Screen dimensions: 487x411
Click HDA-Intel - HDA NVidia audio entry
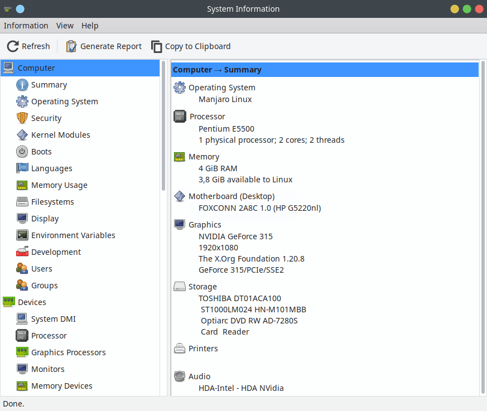point(241,388)
